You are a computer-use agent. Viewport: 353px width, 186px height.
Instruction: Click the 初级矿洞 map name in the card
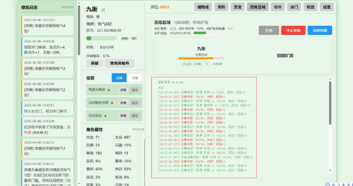coord(285,56)
